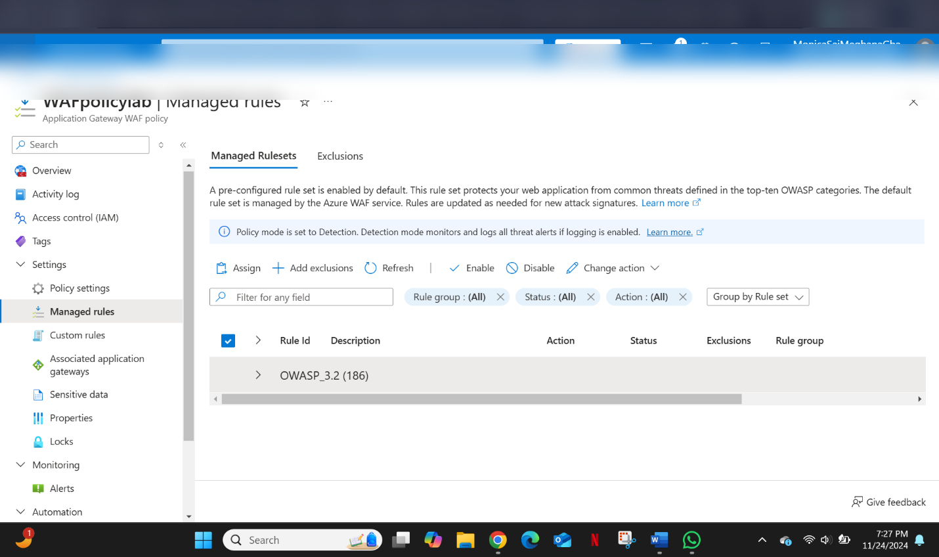The width and height of the screenshot is (939, 557).
Task: Collapse the sidebar with the double-chevron
Action: (183, 145)
